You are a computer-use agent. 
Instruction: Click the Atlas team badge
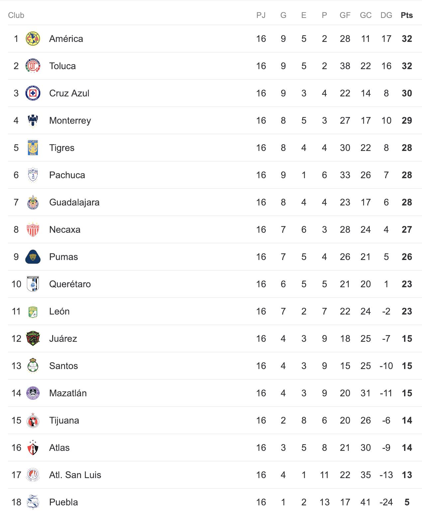click(x=33, y=448)
